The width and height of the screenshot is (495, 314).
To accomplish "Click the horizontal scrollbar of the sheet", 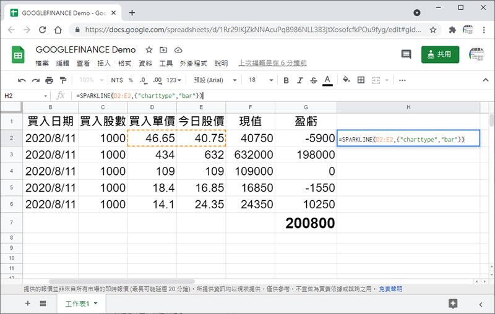I will (x=122, y=281).
